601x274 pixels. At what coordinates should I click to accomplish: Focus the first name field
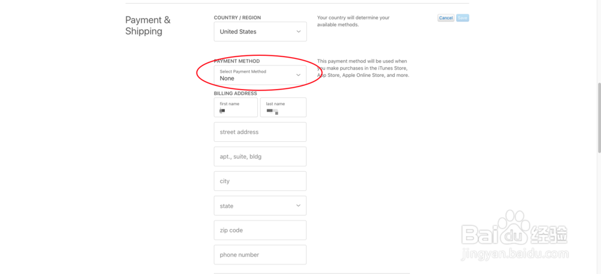point(236,108)
